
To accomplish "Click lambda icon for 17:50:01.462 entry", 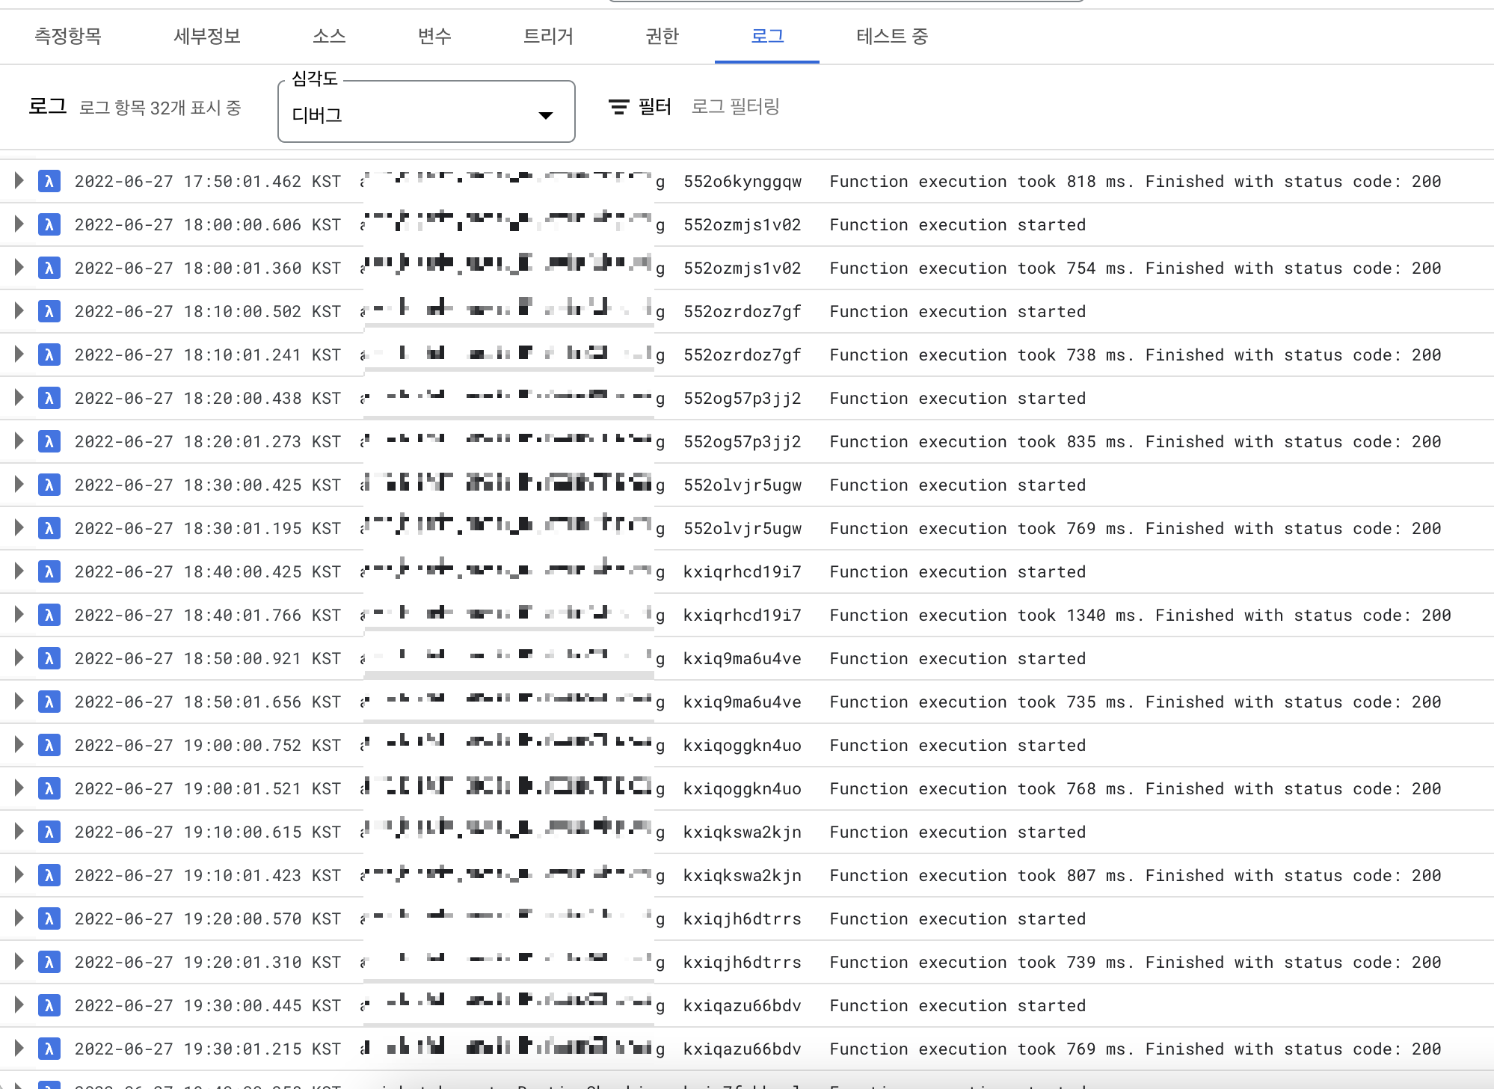I will coord(49,181).
